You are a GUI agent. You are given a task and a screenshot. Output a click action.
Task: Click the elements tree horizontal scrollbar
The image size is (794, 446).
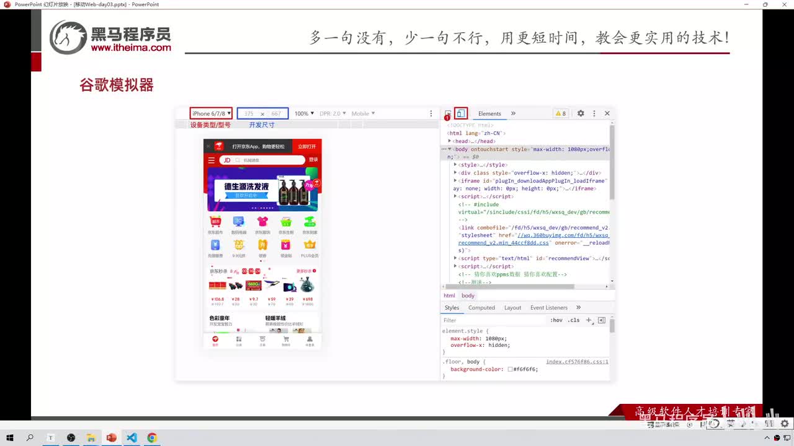pos(509,287)
